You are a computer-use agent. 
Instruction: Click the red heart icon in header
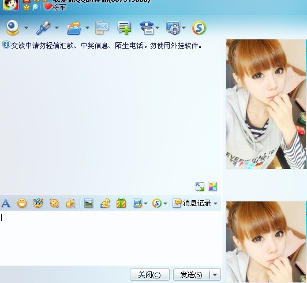click(47, 7)
